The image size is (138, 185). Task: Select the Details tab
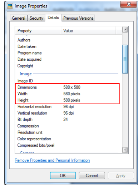tap(53, 17)
